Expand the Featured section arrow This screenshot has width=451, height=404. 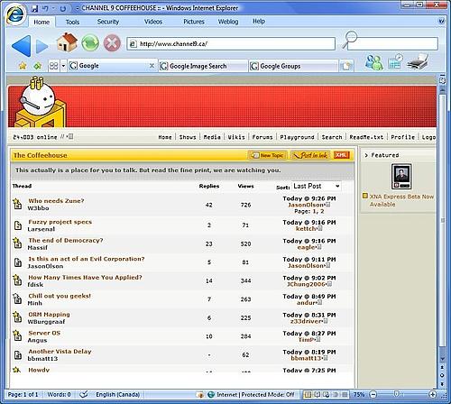click(366, 155)
